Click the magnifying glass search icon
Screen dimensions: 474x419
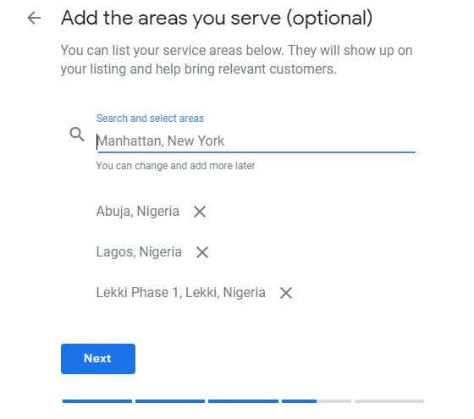(77, 135)
